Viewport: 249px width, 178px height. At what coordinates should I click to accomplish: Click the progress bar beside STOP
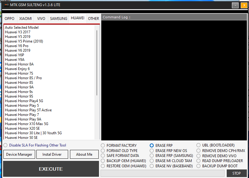coord(163,173)
